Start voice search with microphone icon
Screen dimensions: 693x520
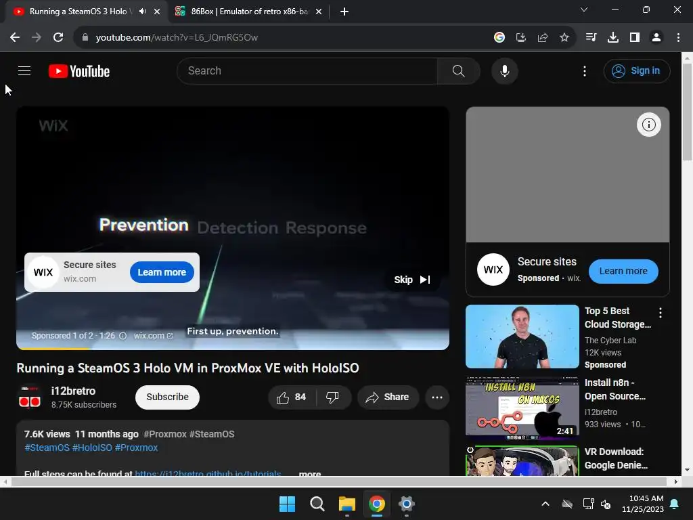(x=504, y=70)
